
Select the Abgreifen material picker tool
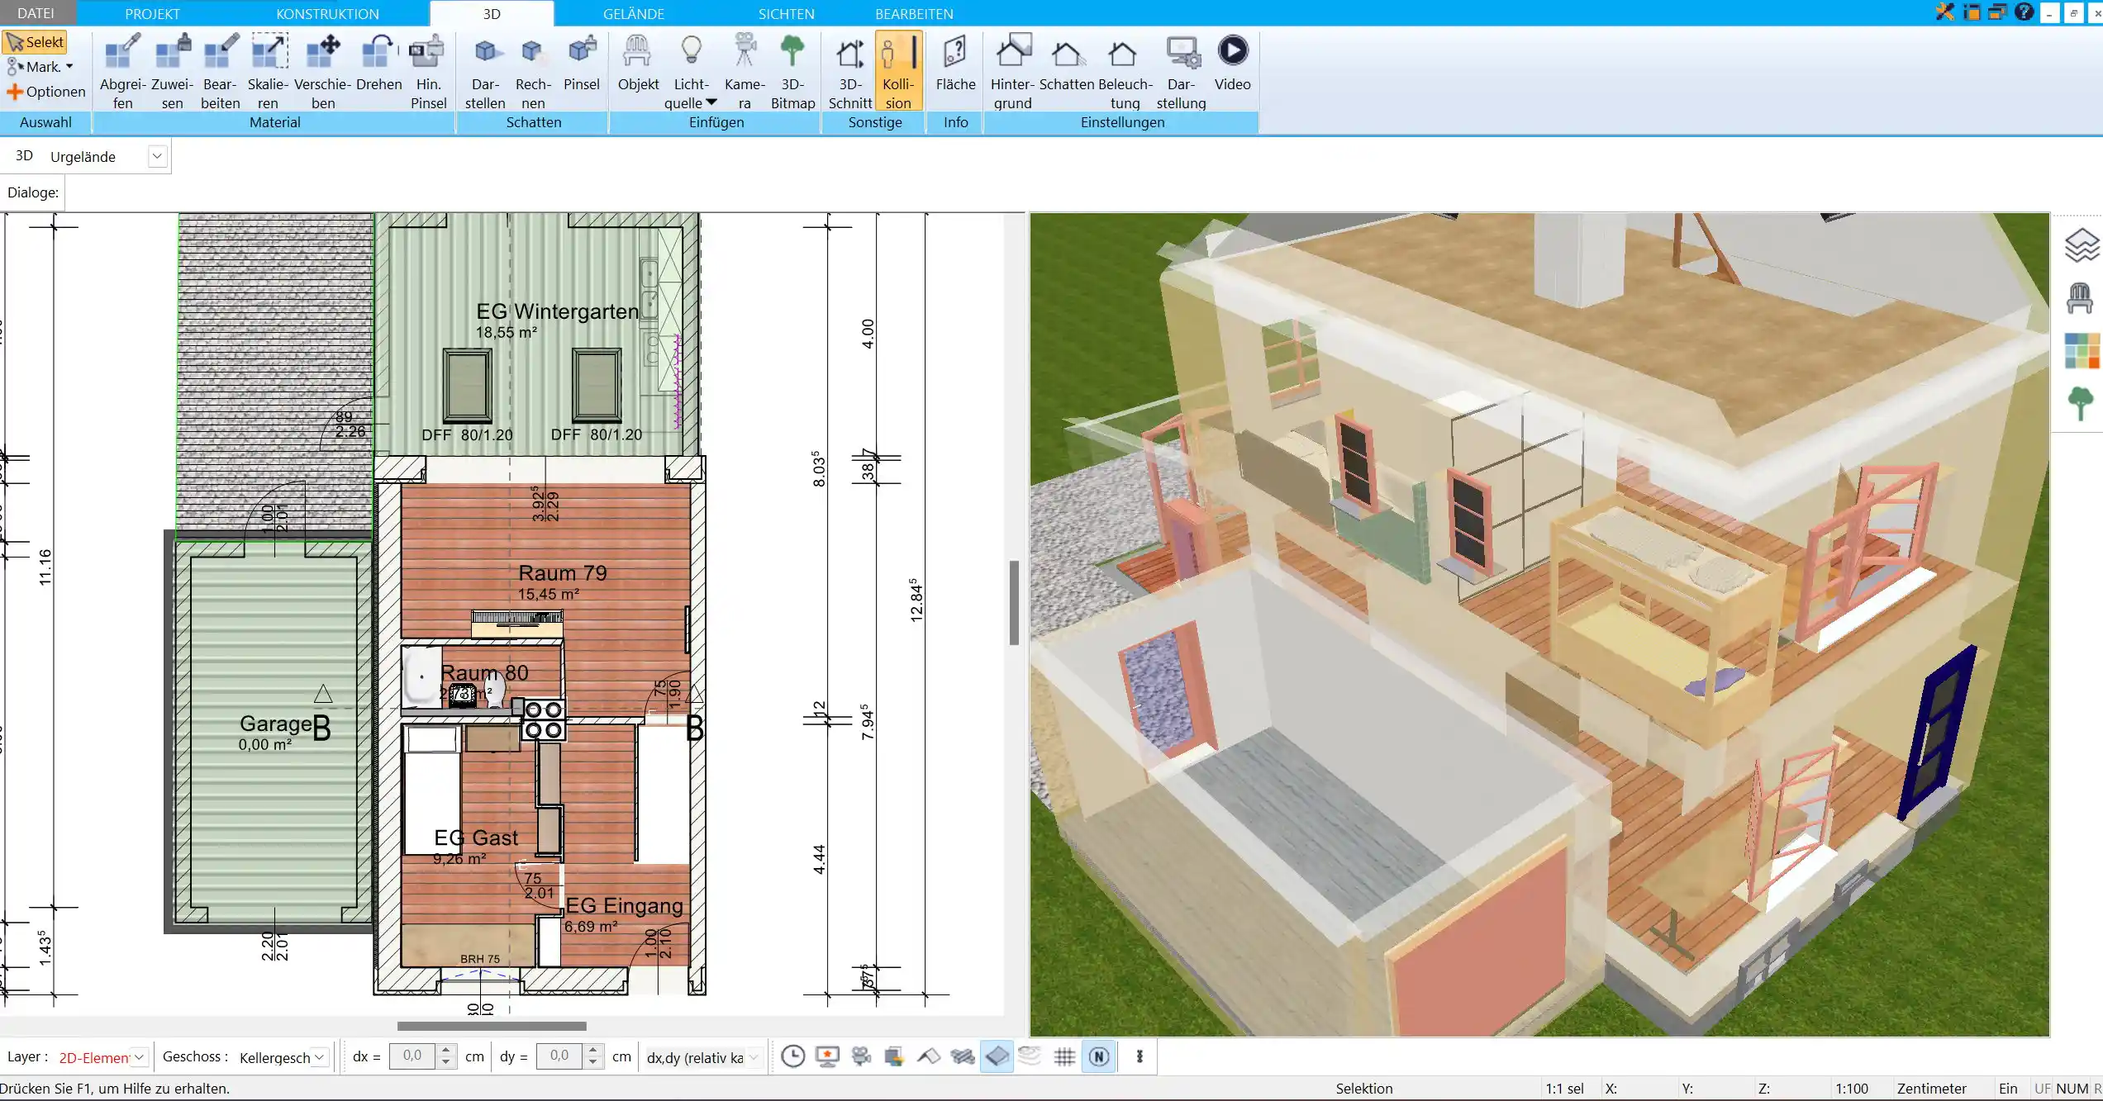pyautogui.click(x=122, y=71)
